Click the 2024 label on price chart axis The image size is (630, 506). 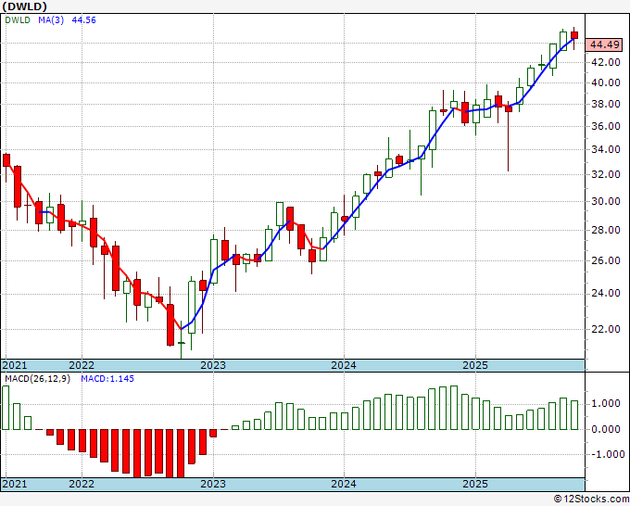344,365
